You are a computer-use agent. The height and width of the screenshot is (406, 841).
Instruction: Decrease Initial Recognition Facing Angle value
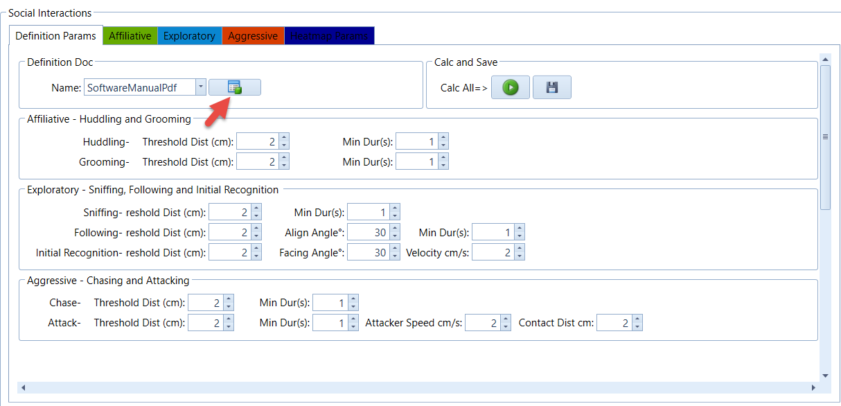click(395, 257)
